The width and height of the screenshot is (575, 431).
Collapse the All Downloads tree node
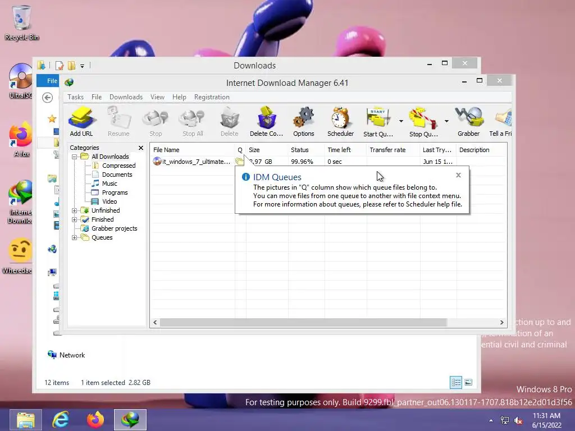tap(75, 157)
